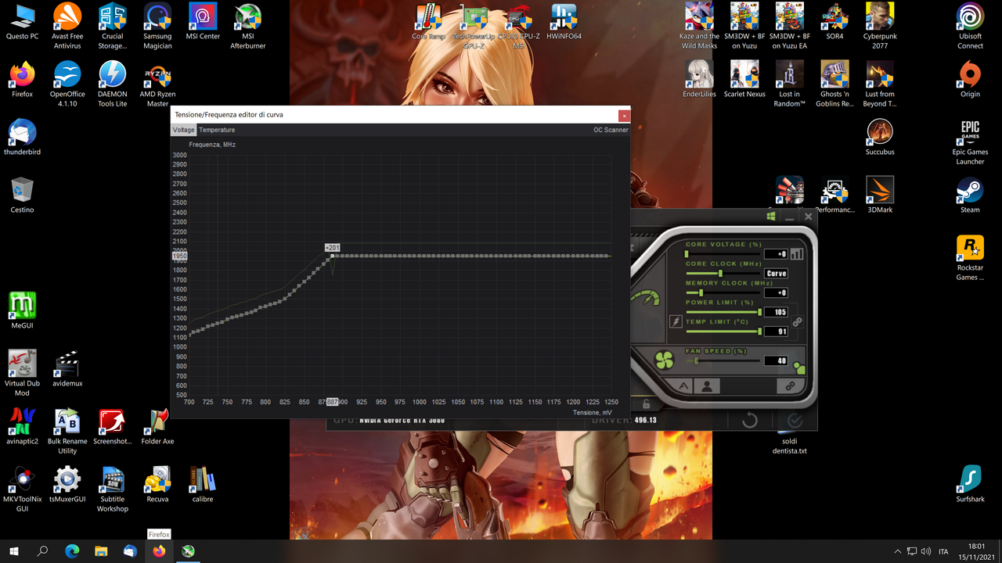Click the Core Clock 'Curve' value field
The width and height of the screenshot is (1002, 563).
[x=776, y=274]
